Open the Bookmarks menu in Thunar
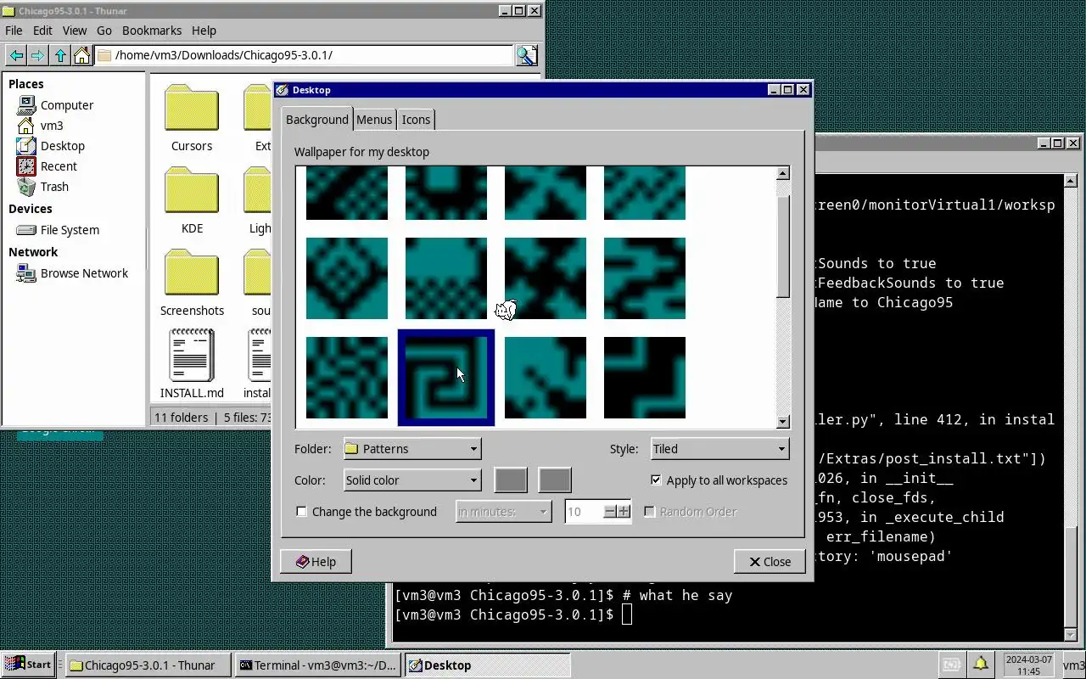This screenshot has height=679, width=1086. pyautogui.click(x=152, y=31)
